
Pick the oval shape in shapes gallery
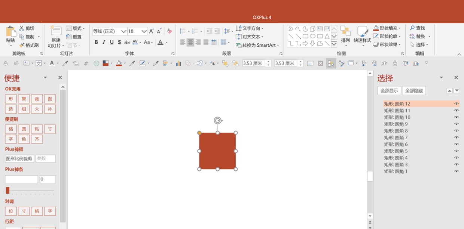point(312,36)
